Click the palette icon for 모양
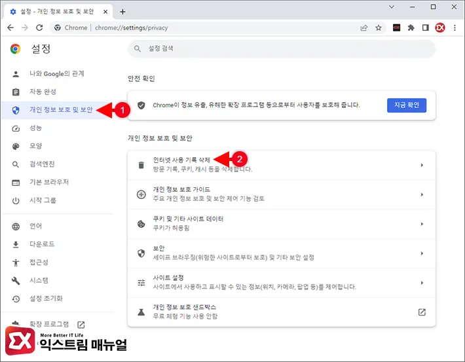Screen dimensions: 465x362 [16, 147]
